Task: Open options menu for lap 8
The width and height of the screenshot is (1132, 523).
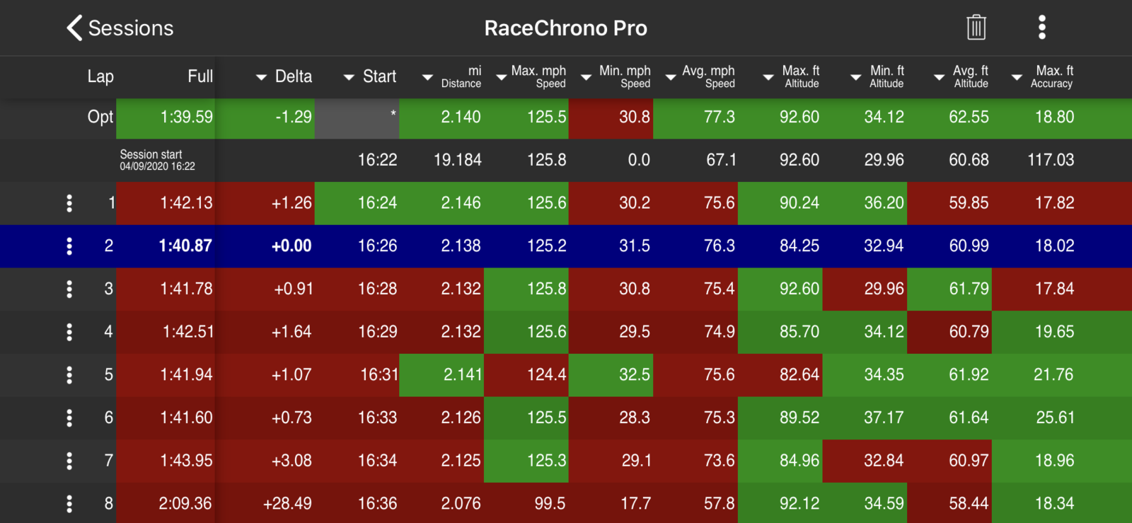Action: click(x=69, y=503)
